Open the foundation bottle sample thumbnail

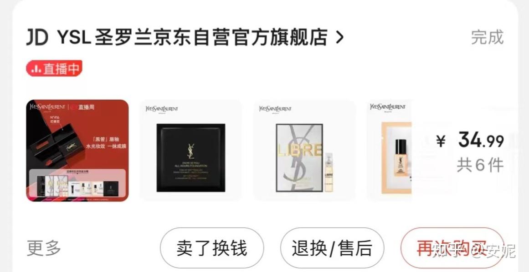click(389, 151)
